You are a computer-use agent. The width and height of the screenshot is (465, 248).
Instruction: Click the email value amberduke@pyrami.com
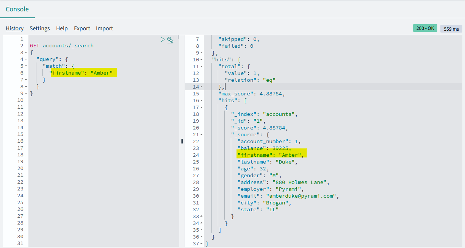(x=301, y=196)
